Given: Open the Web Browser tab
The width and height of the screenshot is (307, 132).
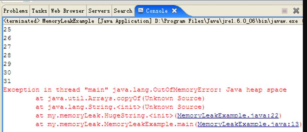Looking at the screenshot, I should [x=68, y=11].
